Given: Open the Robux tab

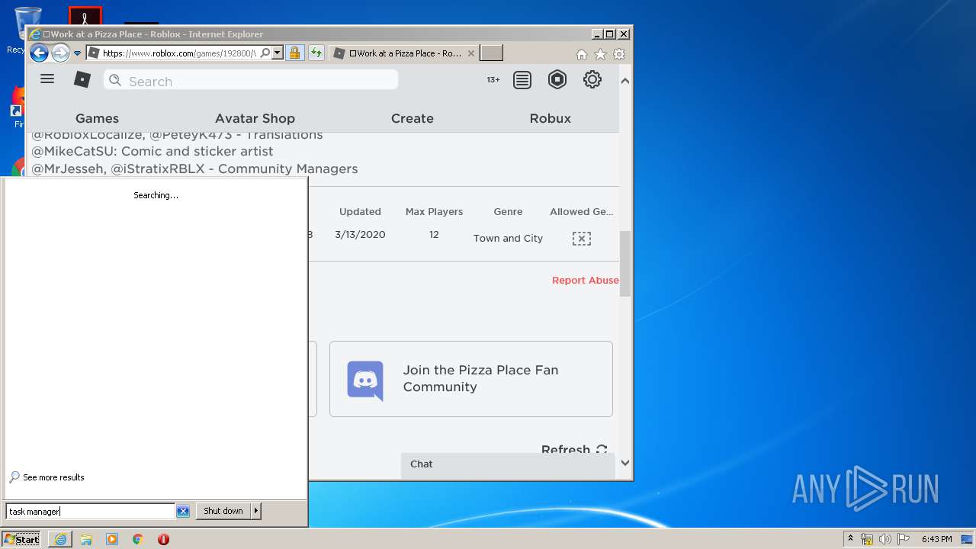Looking at the screenshot, I should 551,118.
